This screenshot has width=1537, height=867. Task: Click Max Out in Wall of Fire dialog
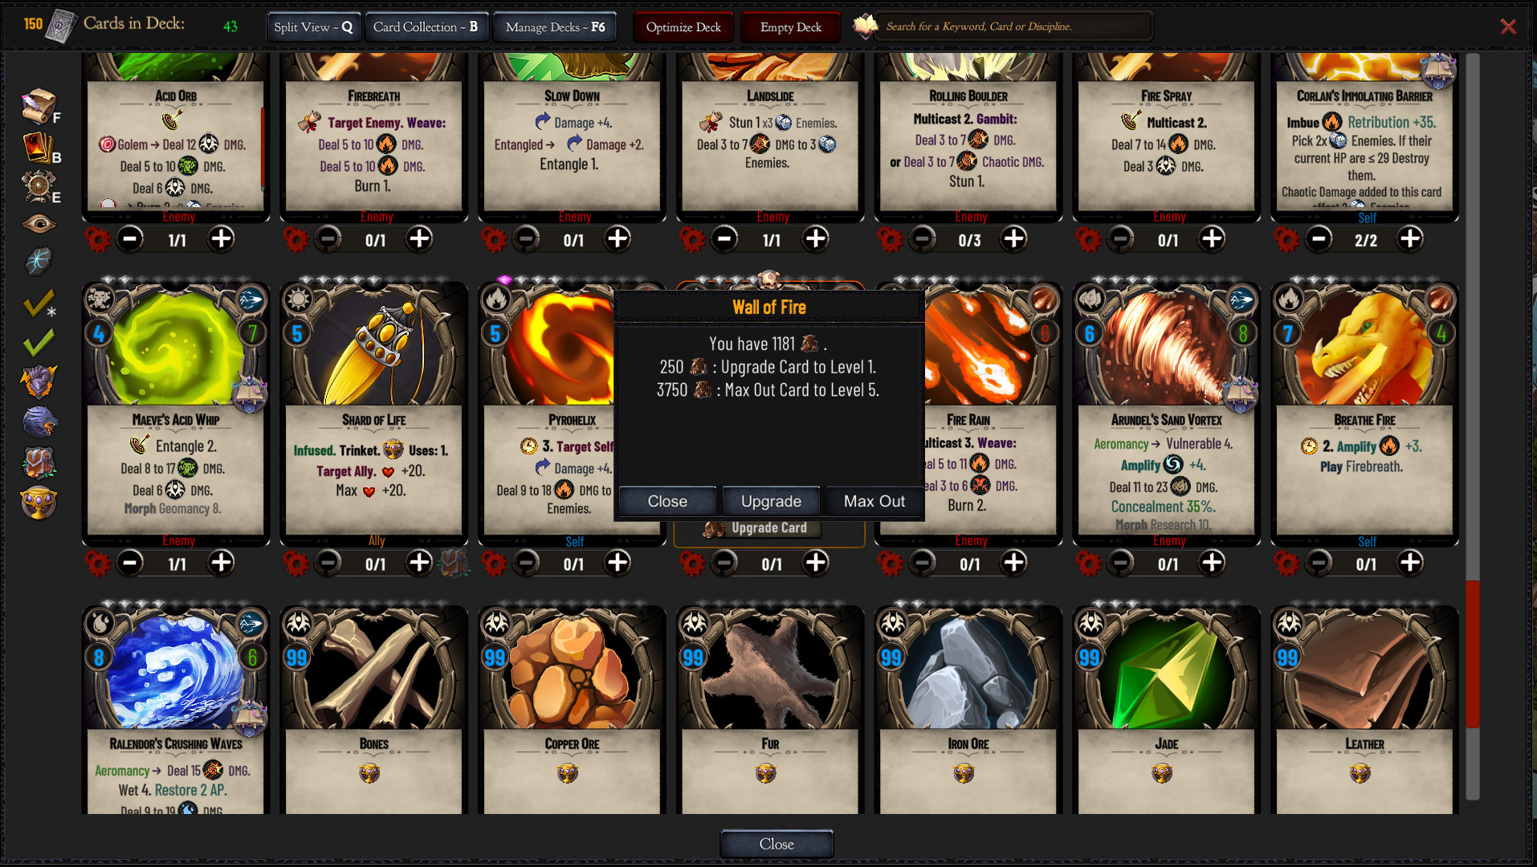(874, 501)
